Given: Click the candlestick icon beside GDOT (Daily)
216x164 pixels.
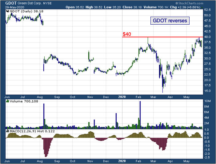Looking at the screenshot, I should pyautogui.click(x=8, y=11).
